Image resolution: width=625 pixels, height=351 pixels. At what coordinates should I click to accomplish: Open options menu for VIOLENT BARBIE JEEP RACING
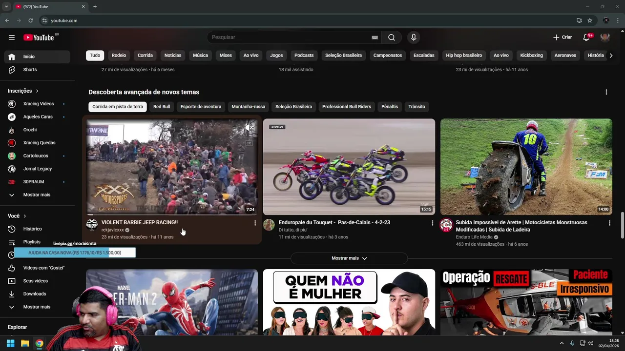pyautogui.click(x=255, y=223)
